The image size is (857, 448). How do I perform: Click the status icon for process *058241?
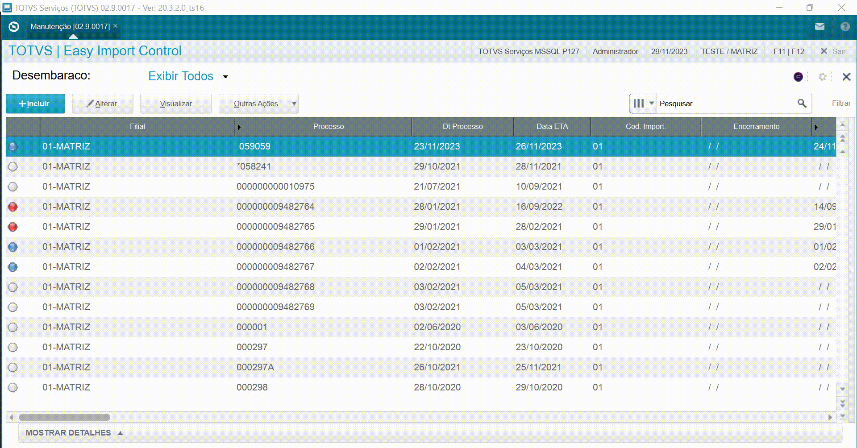pos(13,166)
